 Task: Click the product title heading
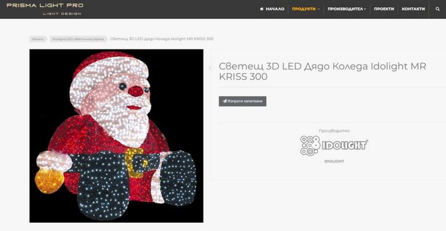(323, 71)
